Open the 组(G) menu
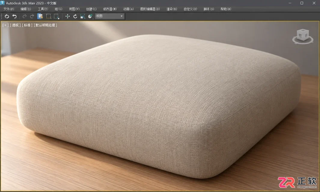 [x=59, y=9]
